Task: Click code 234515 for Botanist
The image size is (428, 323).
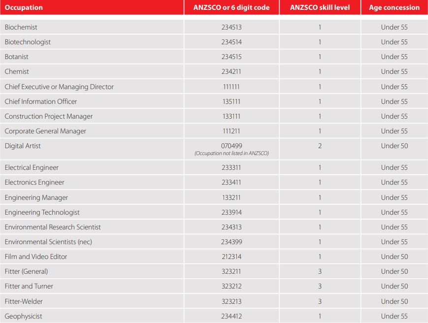Action: pos(231,57)
